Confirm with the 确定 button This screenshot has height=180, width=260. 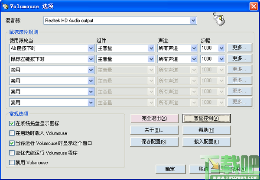[171, 169]
